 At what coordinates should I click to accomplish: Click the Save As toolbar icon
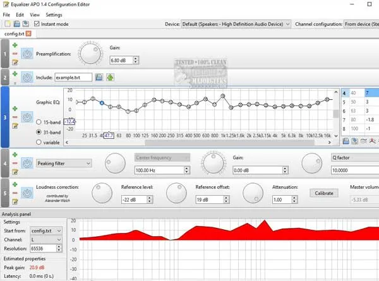(x=26, y=23)
